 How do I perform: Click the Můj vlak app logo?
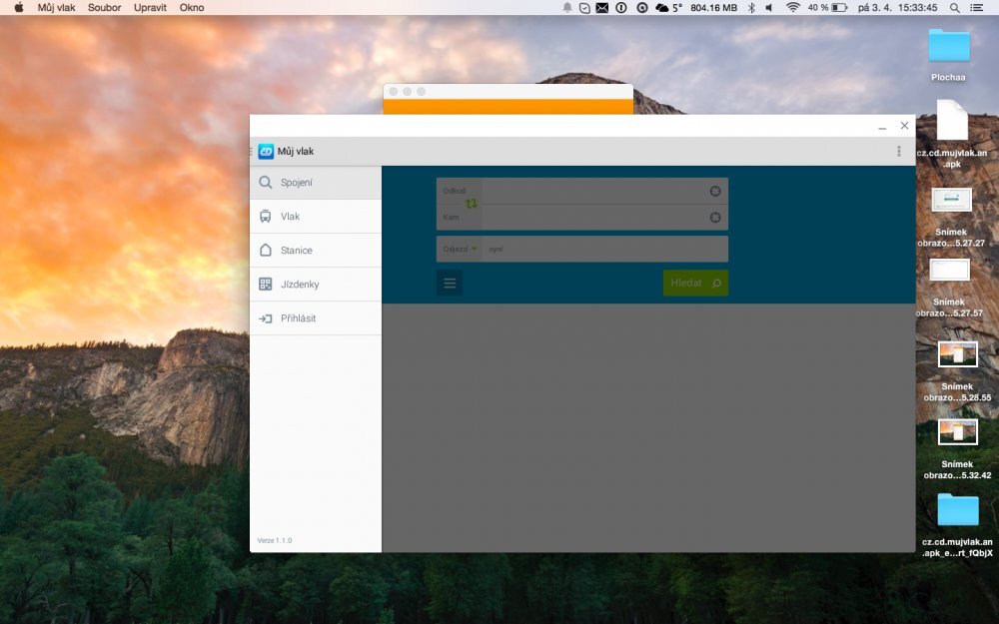coord(266,152)
